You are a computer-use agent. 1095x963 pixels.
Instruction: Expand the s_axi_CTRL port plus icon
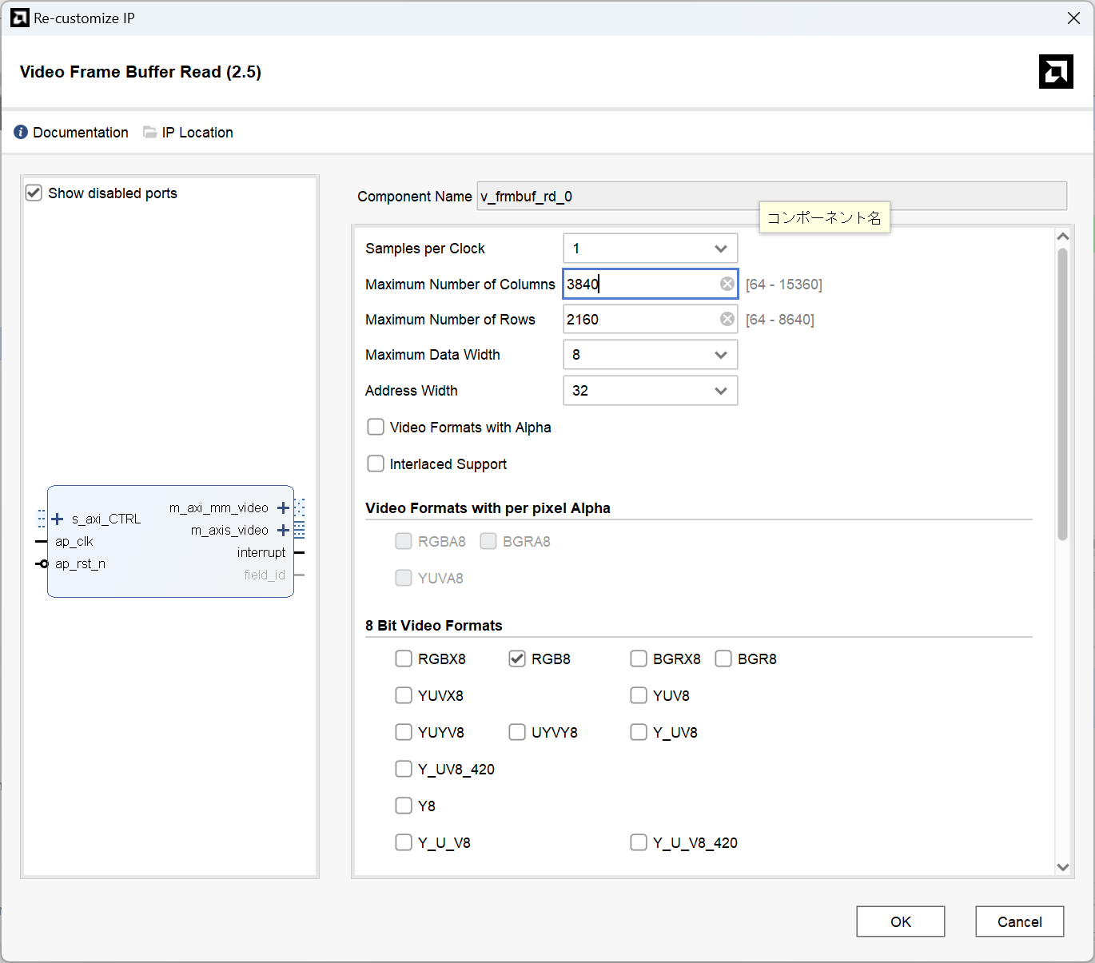point(58,519)
